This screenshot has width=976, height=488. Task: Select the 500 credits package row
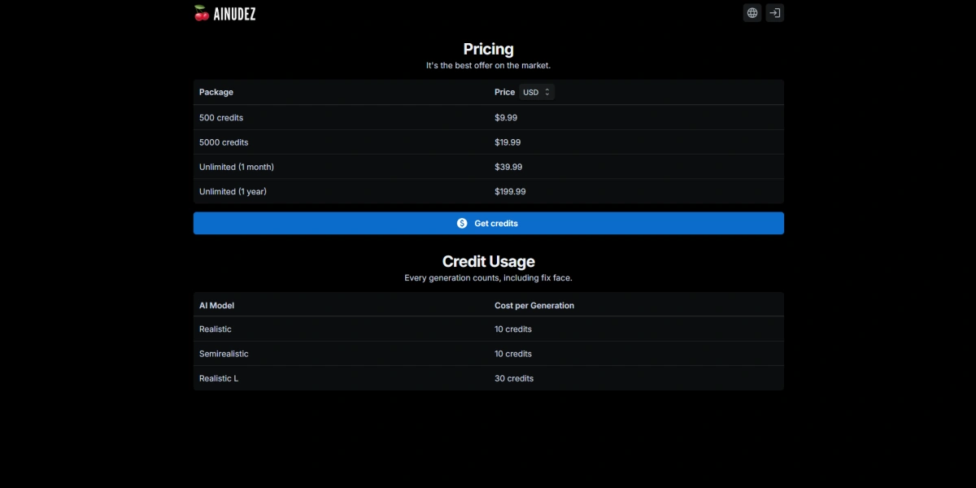coord(489,118)
